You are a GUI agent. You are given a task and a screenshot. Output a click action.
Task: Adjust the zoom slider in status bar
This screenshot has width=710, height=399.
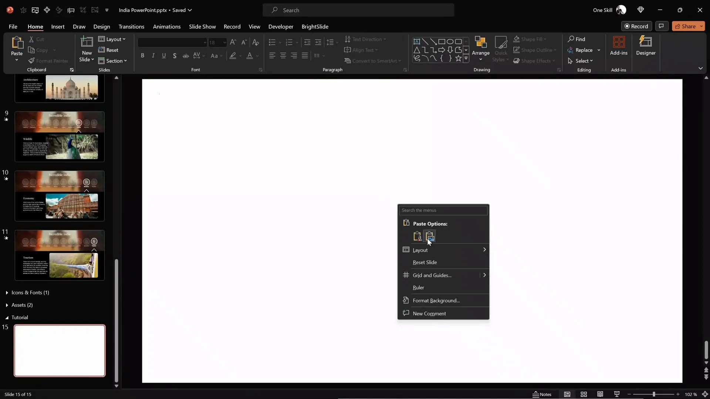tap(653, 394)
